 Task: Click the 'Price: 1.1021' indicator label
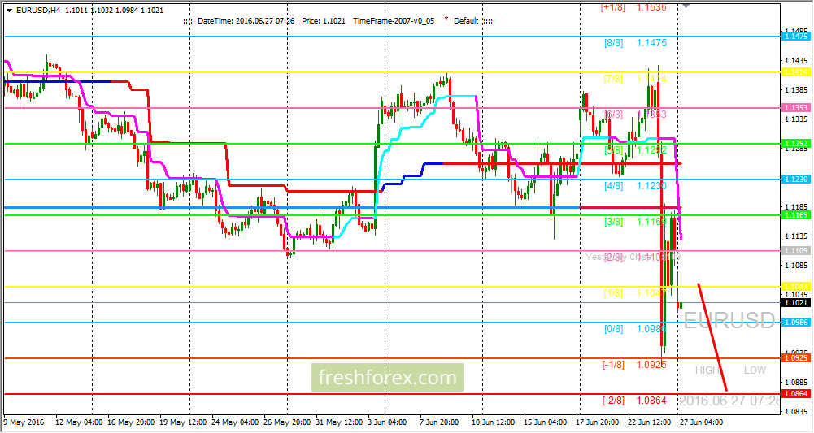click(324, 21)
